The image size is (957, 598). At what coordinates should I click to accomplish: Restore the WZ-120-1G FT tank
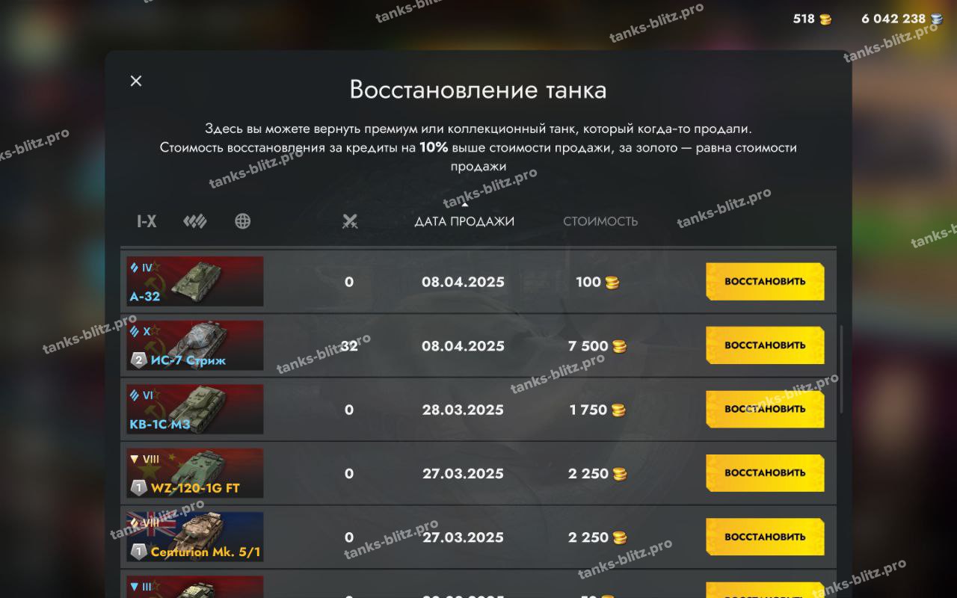click(x=765, y=473)
